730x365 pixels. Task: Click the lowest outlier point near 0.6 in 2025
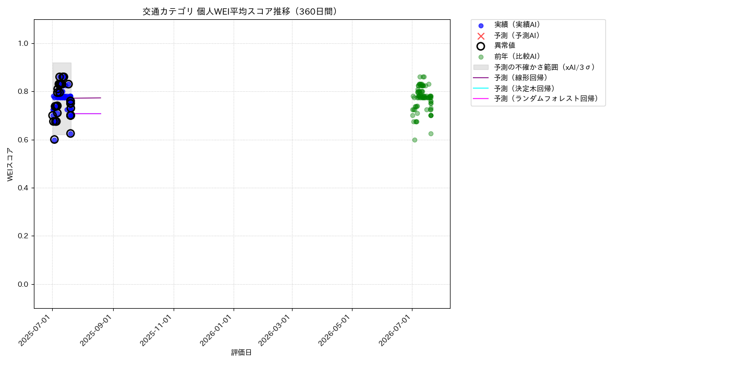click(54, 140)
